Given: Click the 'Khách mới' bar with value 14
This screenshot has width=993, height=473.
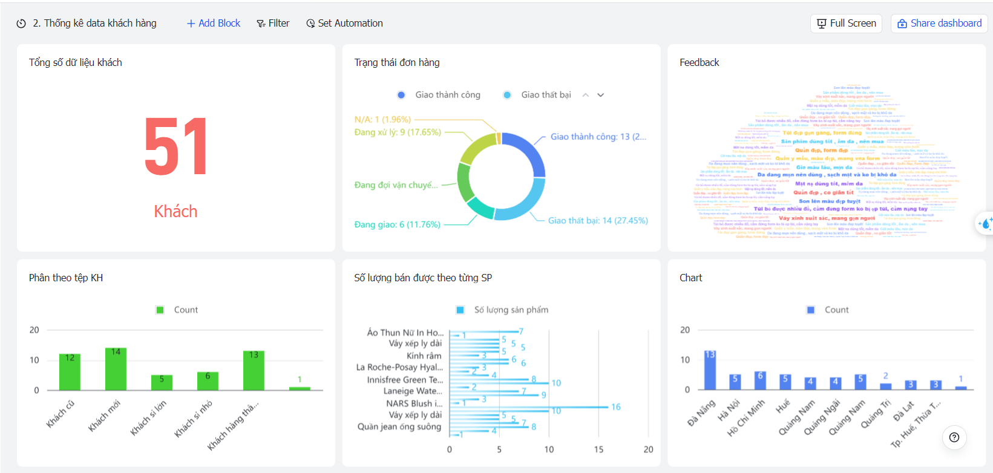Looking at the screenshot, I should (x=116, y=369).
